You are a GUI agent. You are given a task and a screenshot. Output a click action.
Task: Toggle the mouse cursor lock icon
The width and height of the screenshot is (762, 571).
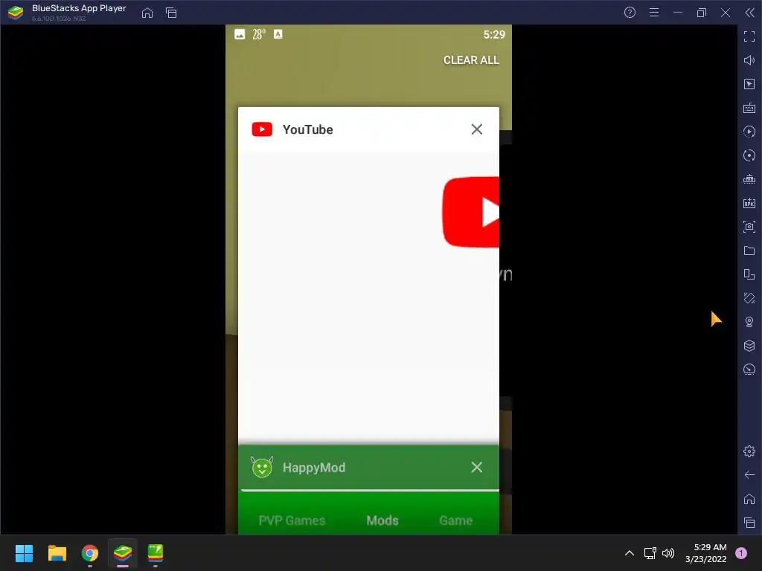pyautogui.click(x=749, y=84)
